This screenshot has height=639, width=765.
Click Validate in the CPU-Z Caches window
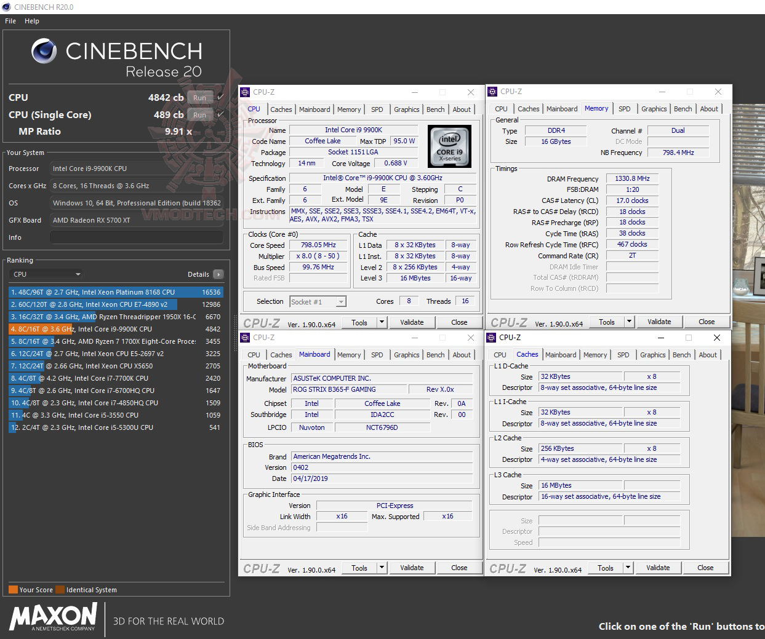pos(658,568)
